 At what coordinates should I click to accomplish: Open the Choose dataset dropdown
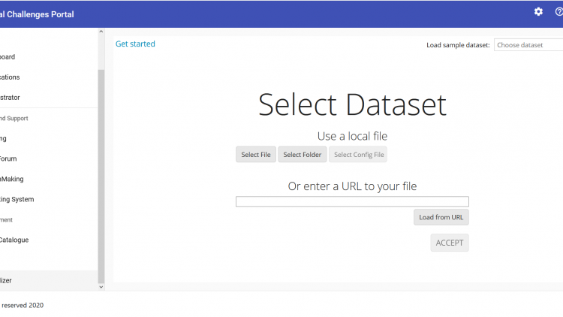point(528,45)
